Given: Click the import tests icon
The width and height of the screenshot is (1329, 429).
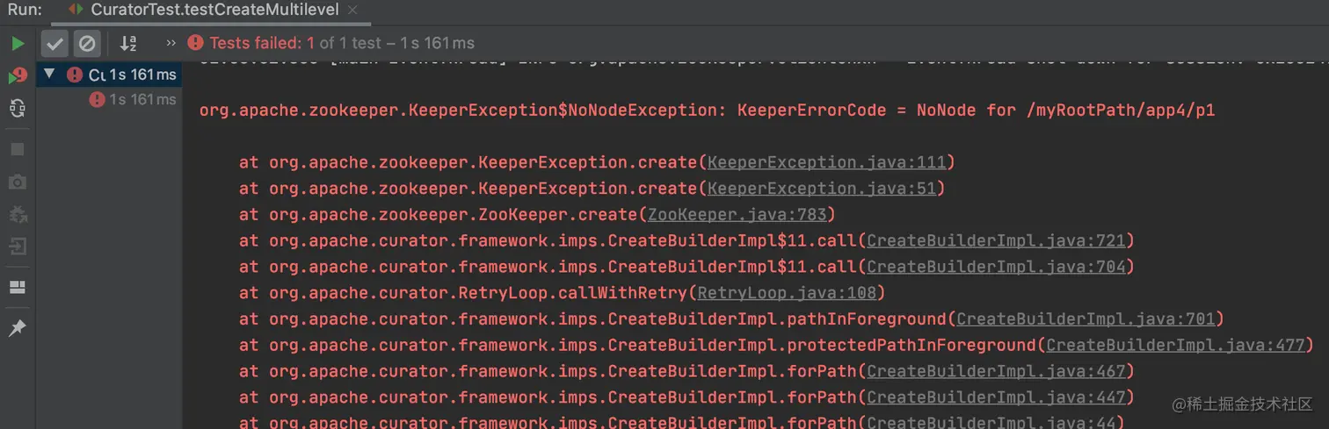Looking at the screenshot, I should [18, 246].
